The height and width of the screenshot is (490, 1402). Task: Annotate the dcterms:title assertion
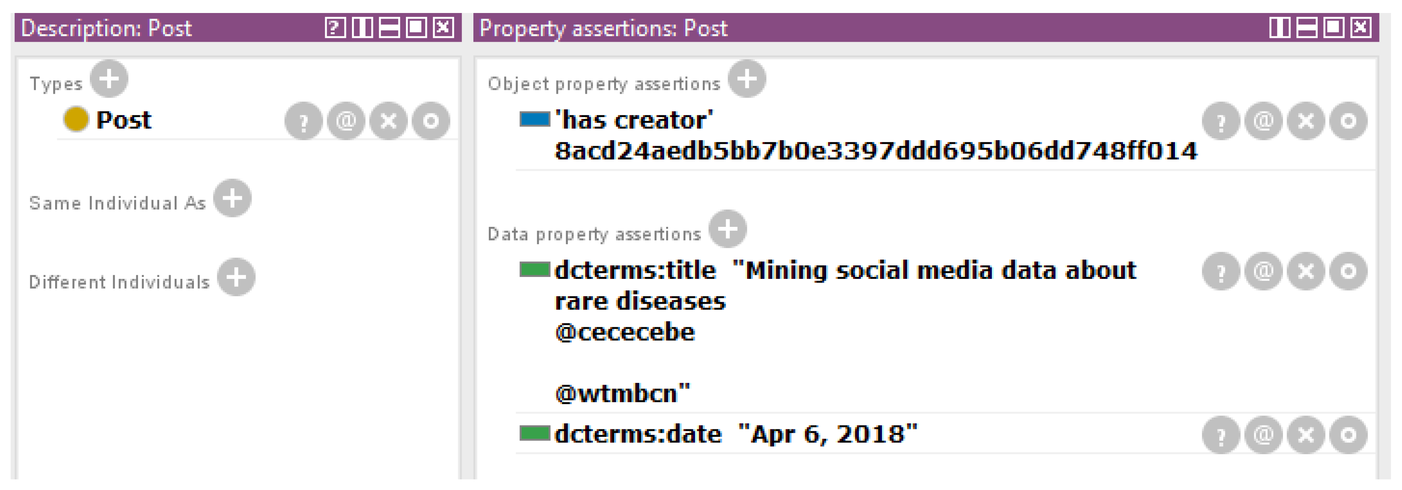click(x=1263, y=271)
